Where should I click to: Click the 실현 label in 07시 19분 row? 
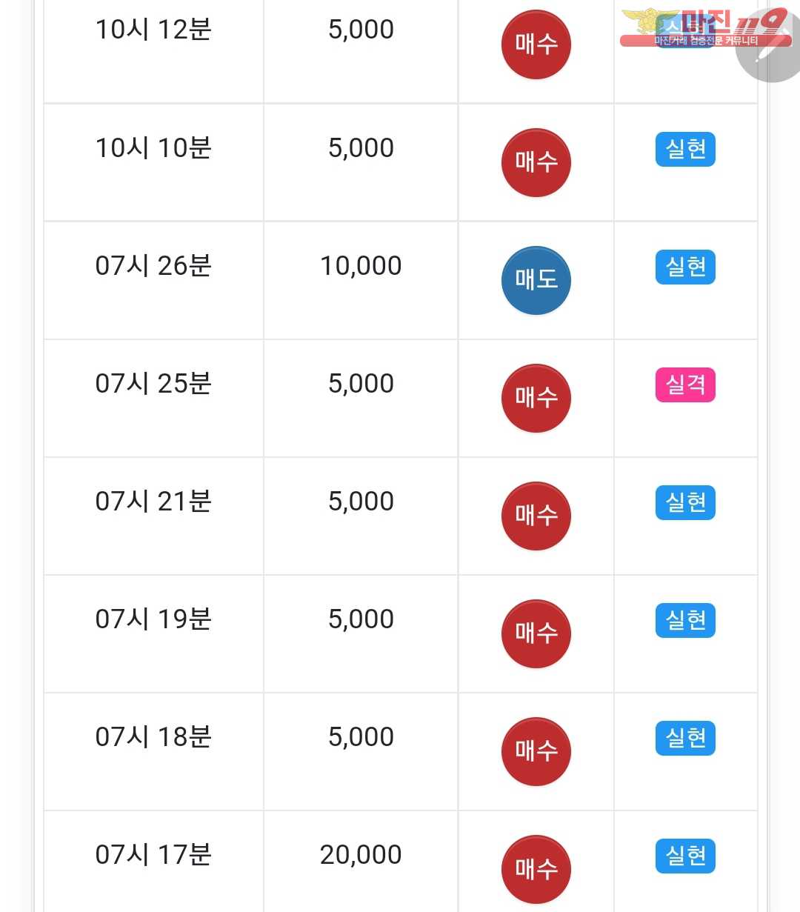tap(685, 621)
